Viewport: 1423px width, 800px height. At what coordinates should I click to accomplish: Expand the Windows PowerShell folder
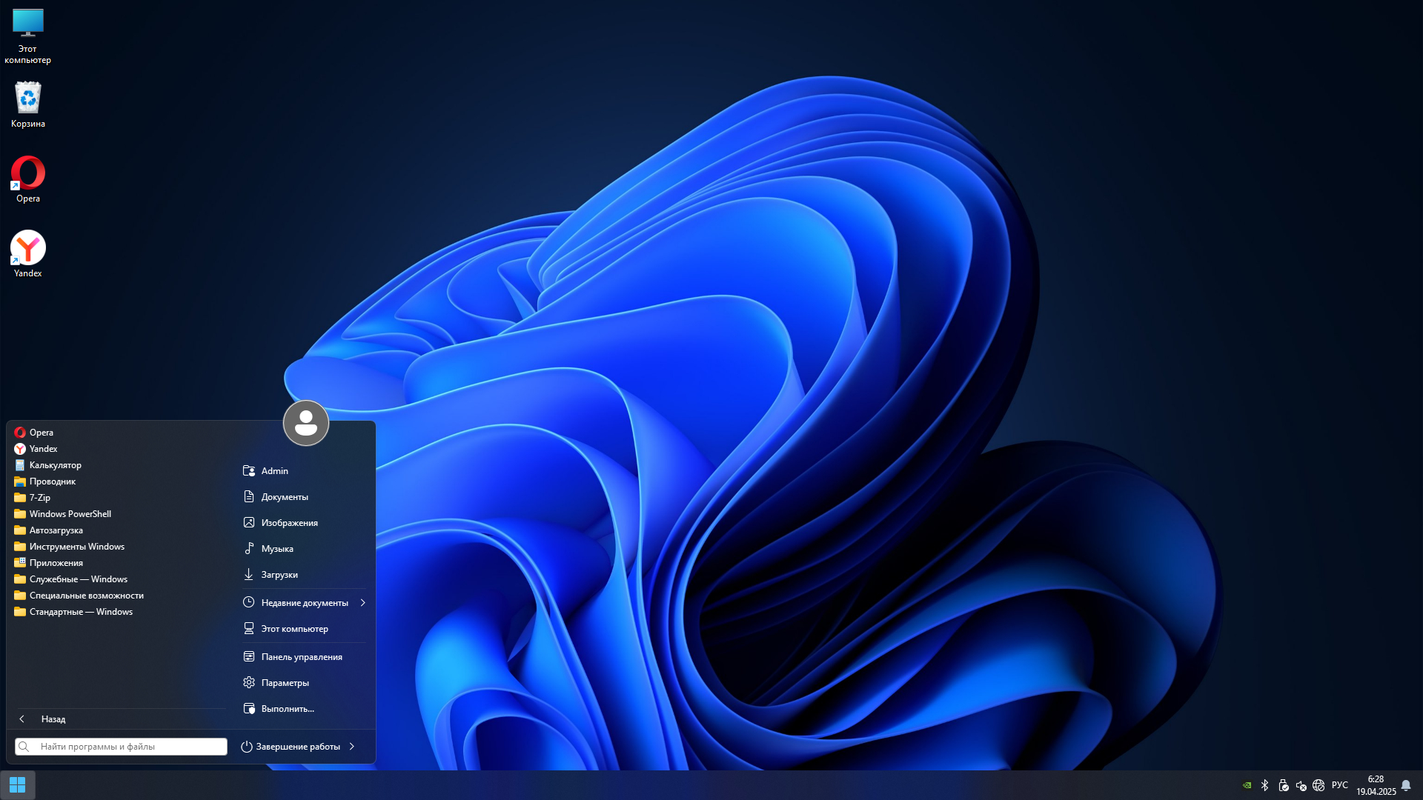(70, 514)
